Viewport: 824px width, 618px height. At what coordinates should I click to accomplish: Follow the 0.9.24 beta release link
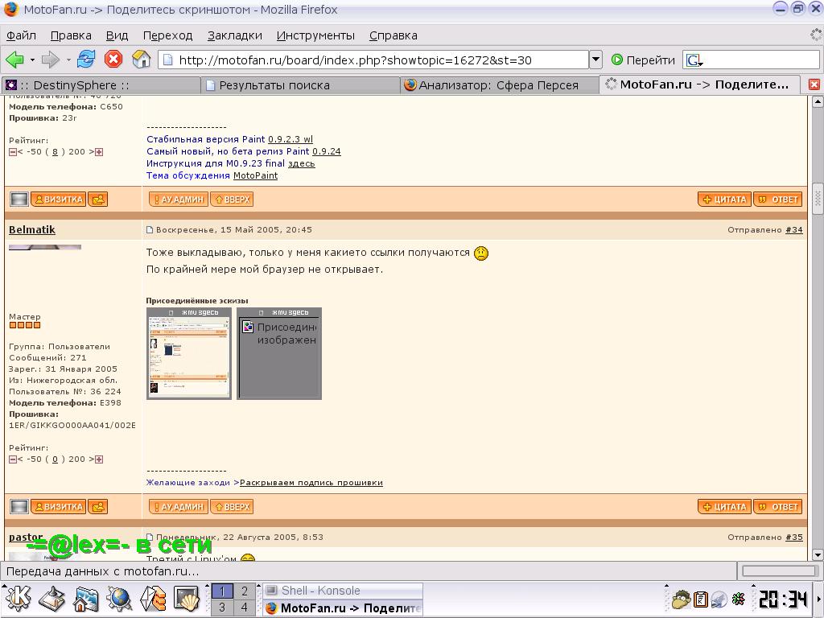(327, 151)
